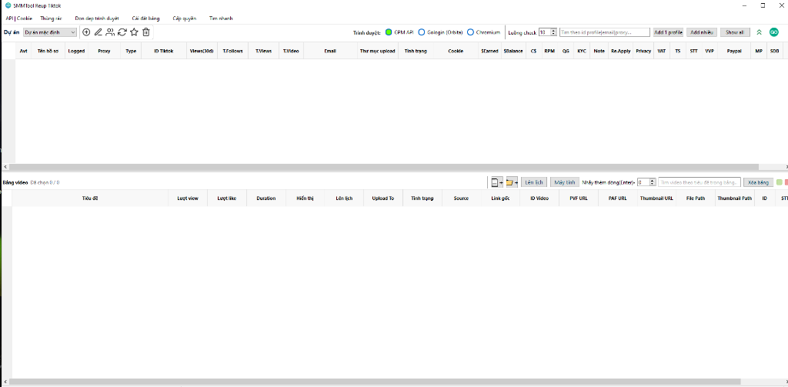
Task: Click the Privacy column header
Action: [643, 51]
